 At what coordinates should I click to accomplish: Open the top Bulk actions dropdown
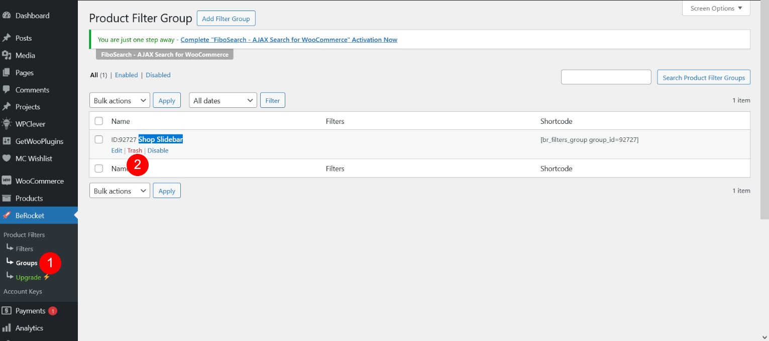pyautogui.click(x=120, y=100)
